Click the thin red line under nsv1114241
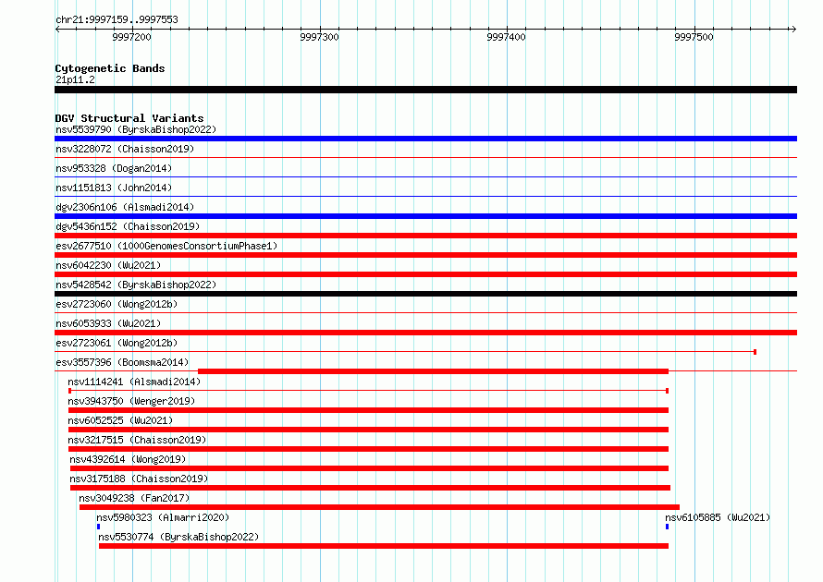This screenshot has height=582, width=823. [x=368, y=391]
